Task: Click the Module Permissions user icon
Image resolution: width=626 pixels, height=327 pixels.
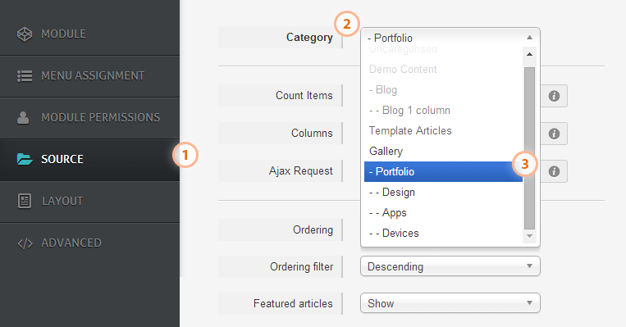Action: pos(23,118)
